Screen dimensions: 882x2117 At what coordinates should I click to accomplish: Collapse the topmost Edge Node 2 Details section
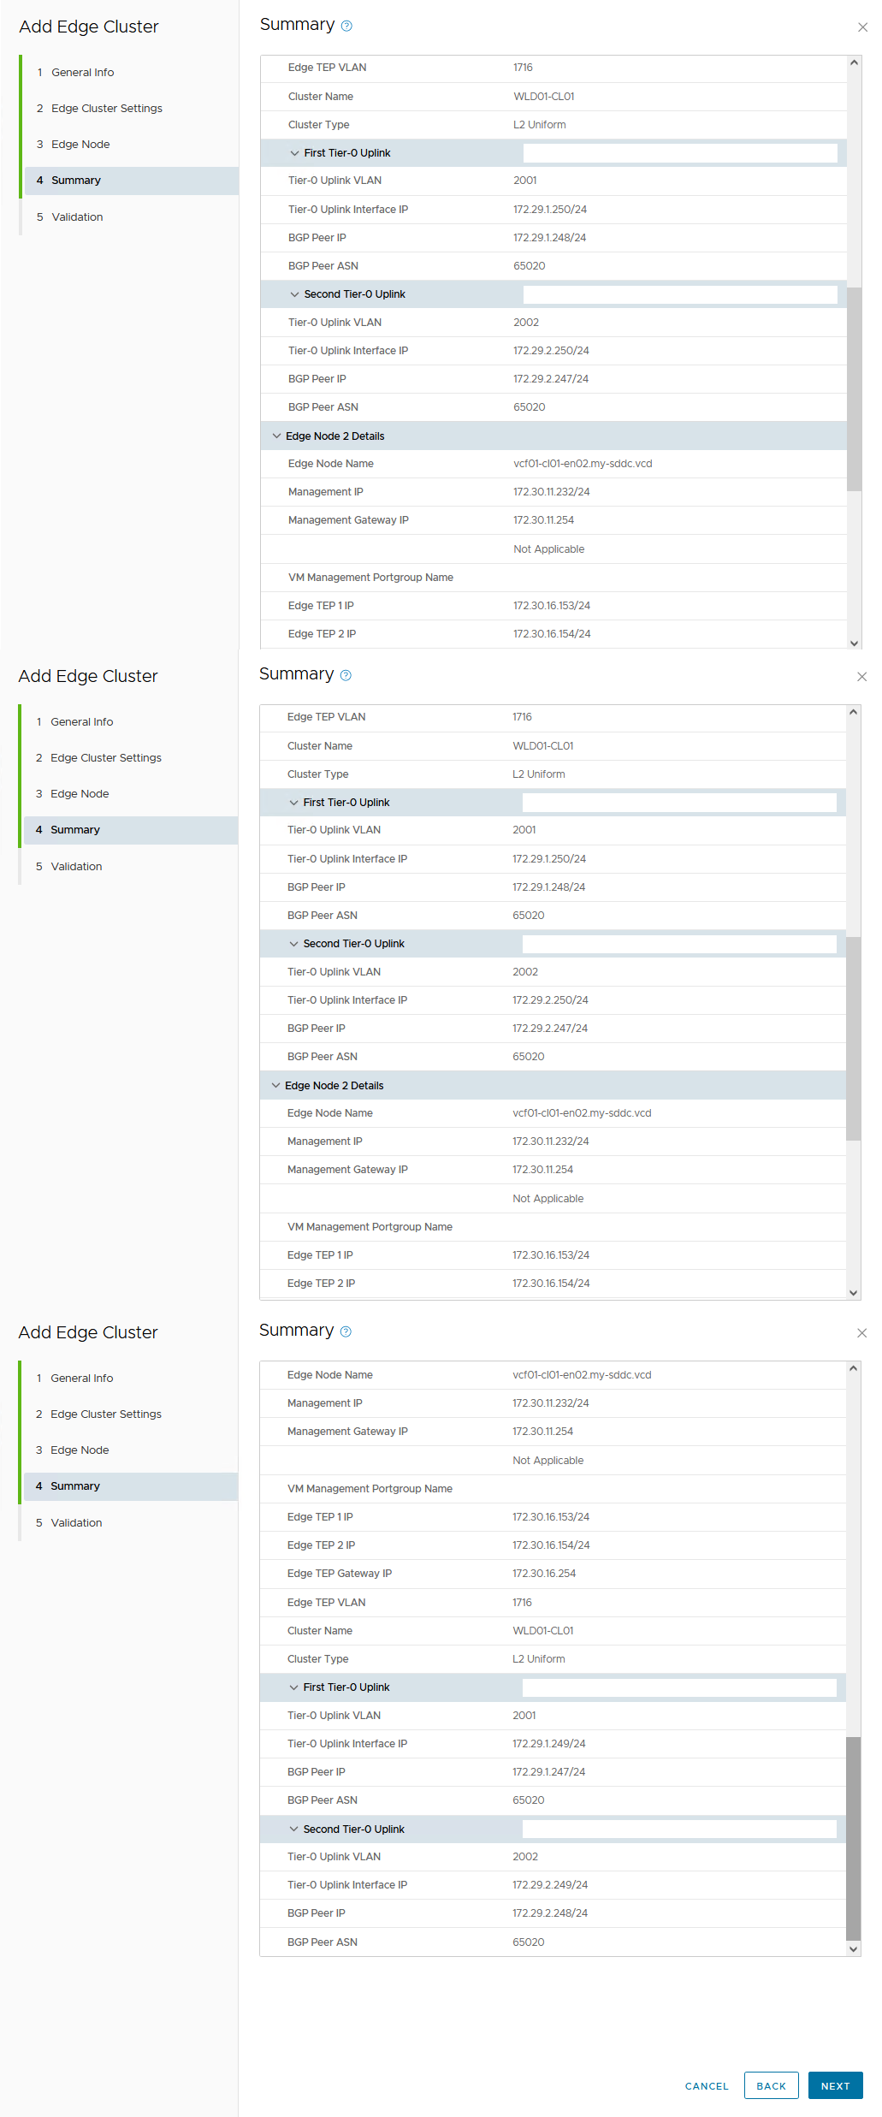(276, 436)
